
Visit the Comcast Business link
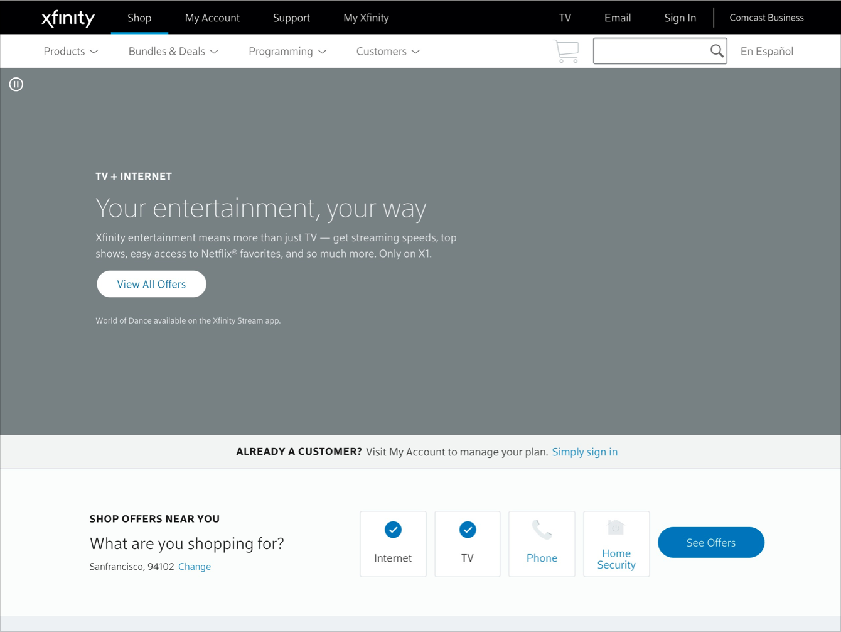click(x=766, y=18)
